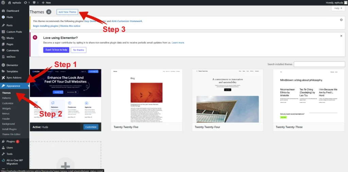The image size is (348, 172).
Task: Focus the Search installed themes field
Action: [319, 64]
